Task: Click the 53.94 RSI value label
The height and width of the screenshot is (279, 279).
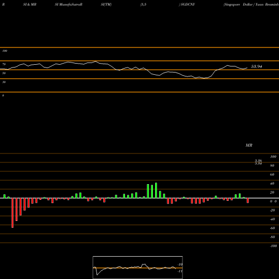Action: (257, 66)
